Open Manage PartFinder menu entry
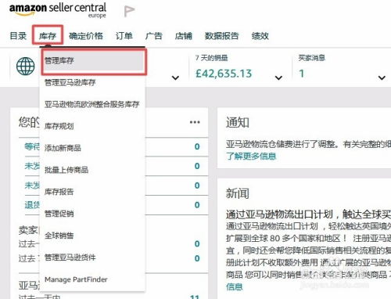 (76, 279)
